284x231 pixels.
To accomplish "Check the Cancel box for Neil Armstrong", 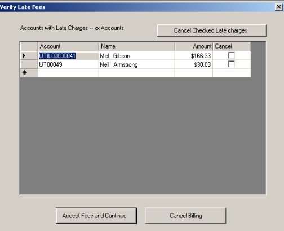I will coord(232,64).
